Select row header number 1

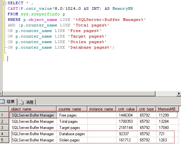click(4, 115)
